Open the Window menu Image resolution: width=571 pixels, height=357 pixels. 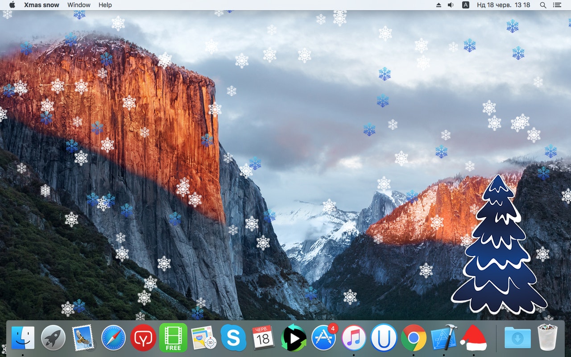pos(79,5)
